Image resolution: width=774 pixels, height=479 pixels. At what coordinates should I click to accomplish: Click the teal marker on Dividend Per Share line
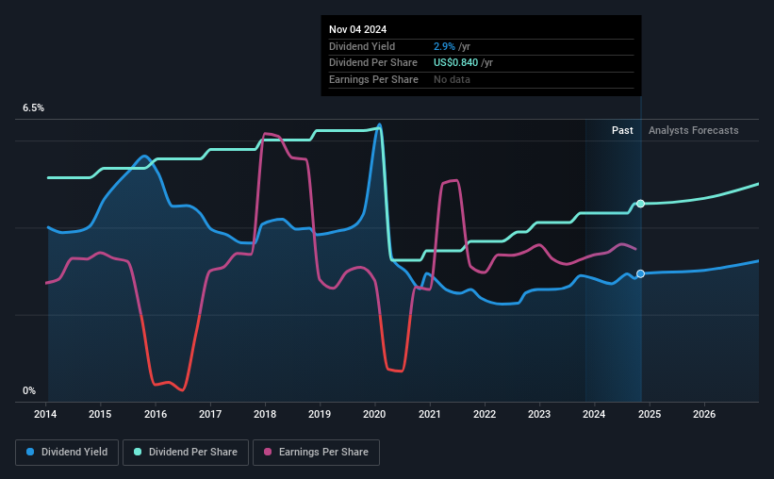point(640,204)
